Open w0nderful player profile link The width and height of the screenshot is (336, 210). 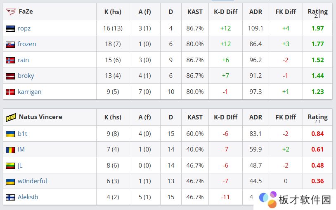pos(32,181)
